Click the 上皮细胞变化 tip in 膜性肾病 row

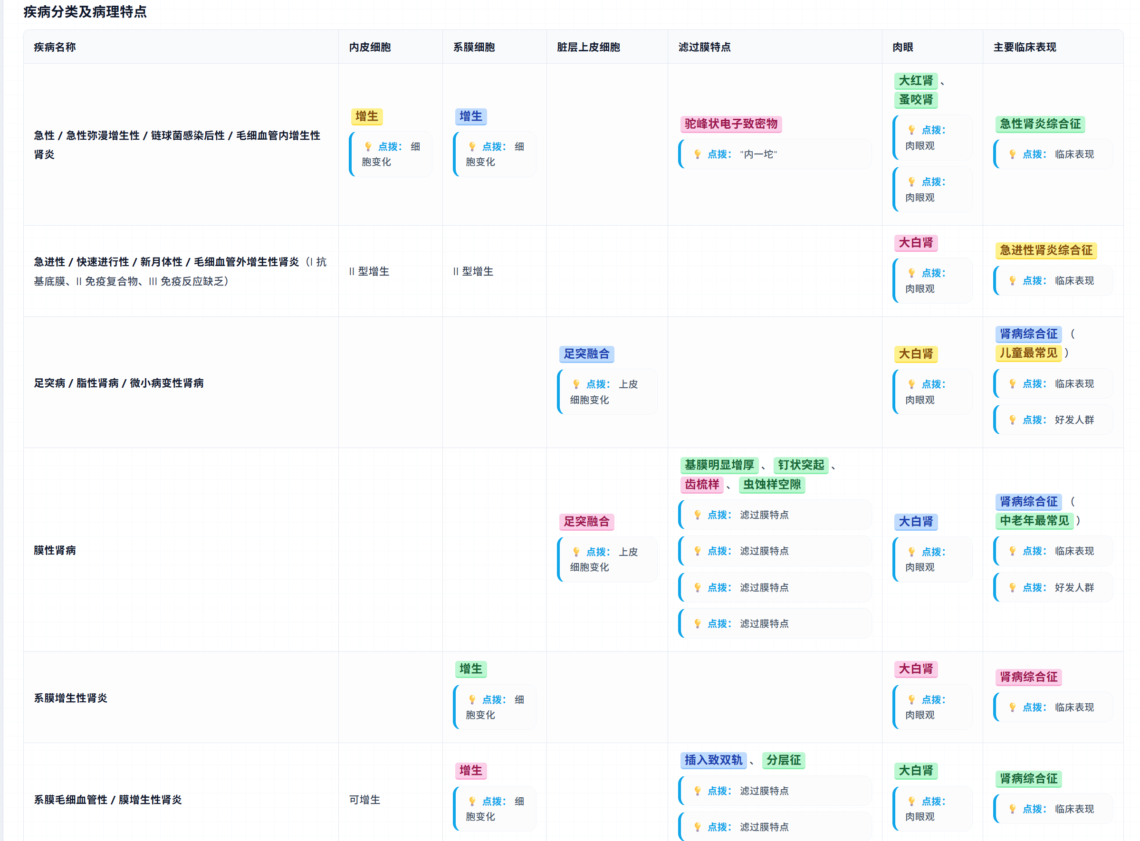click(x=607, y=560)
